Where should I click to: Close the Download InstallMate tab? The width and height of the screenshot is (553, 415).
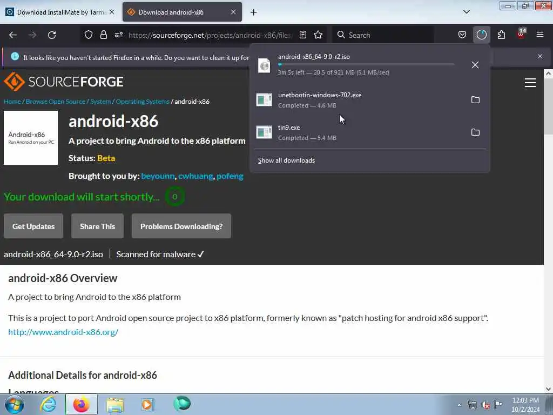[x=112, y=12]
